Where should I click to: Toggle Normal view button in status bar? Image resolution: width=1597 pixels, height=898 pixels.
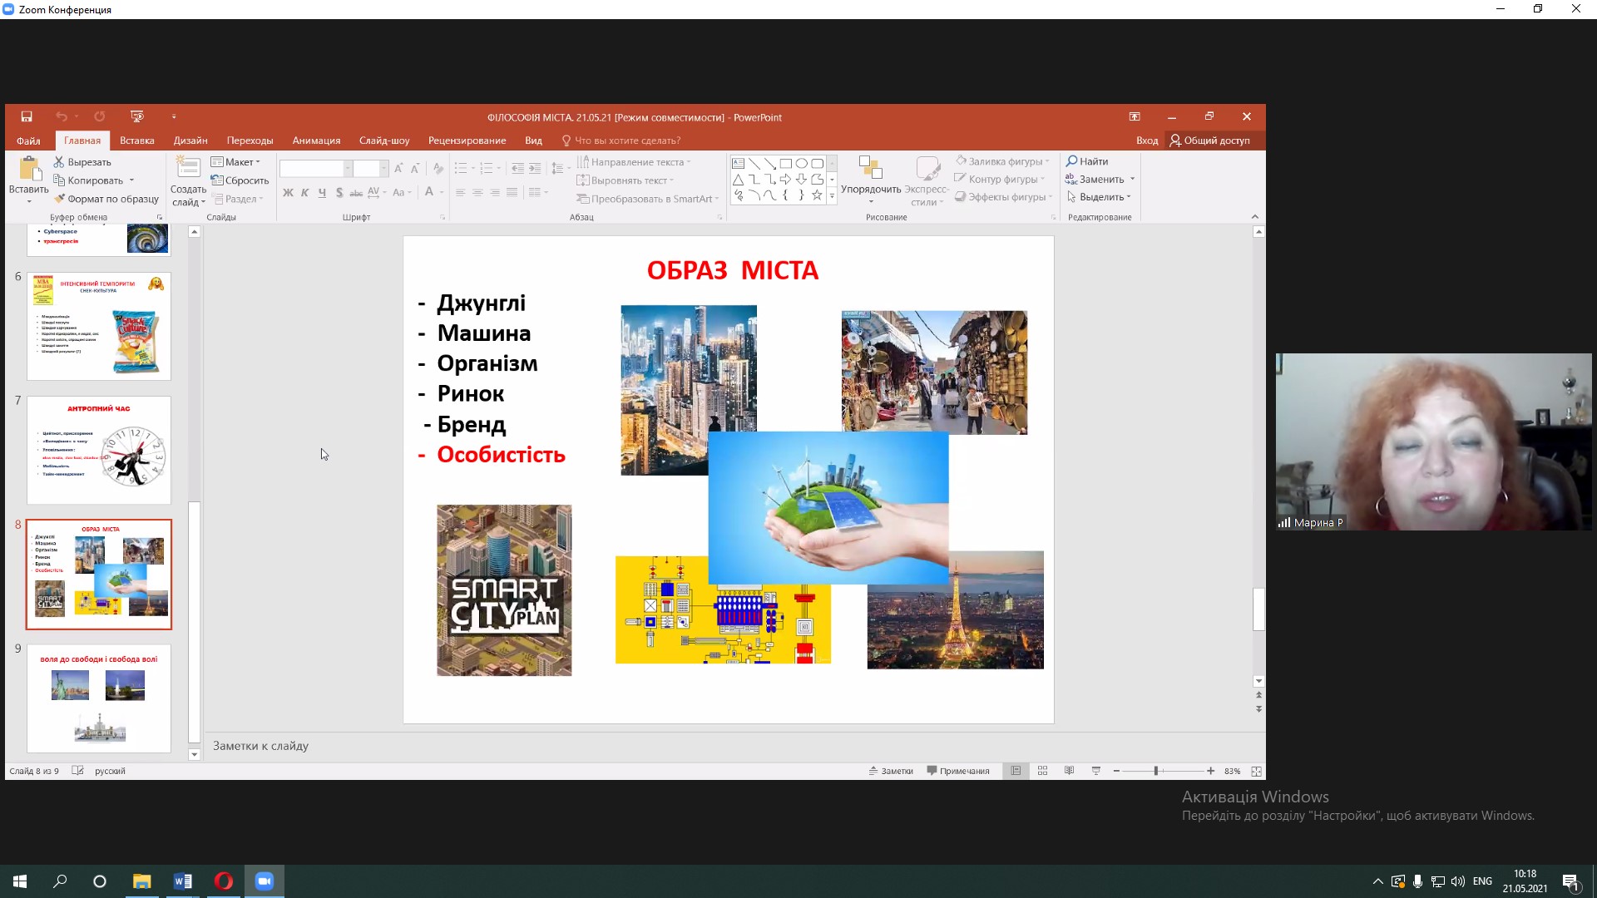[1016, 771]
